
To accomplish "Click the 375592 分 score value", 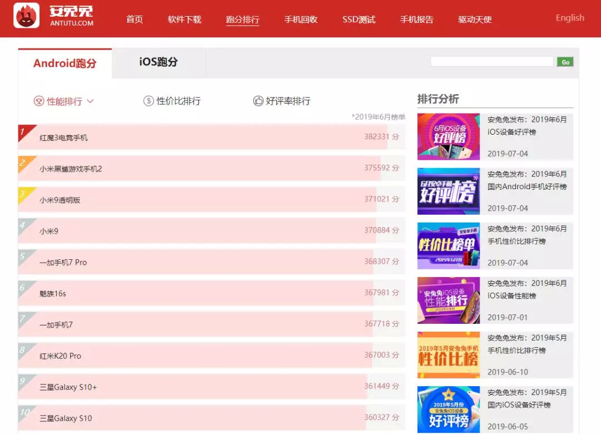I will click(381, 167).
